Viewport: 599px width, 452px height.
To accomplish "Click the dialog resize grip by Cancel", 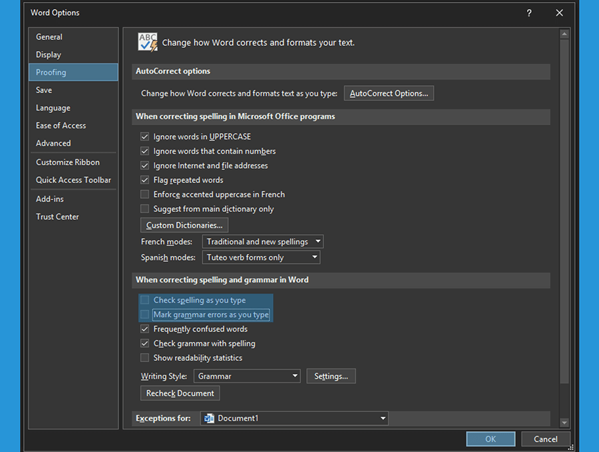I will [x=570, y=447].
